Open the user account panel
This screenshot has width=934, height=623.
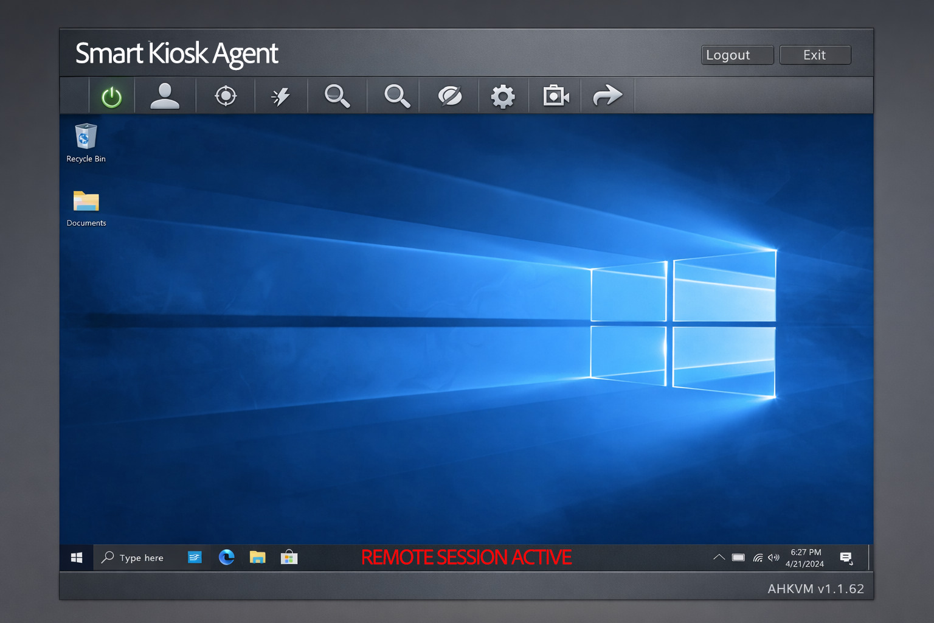coord(165,96)
